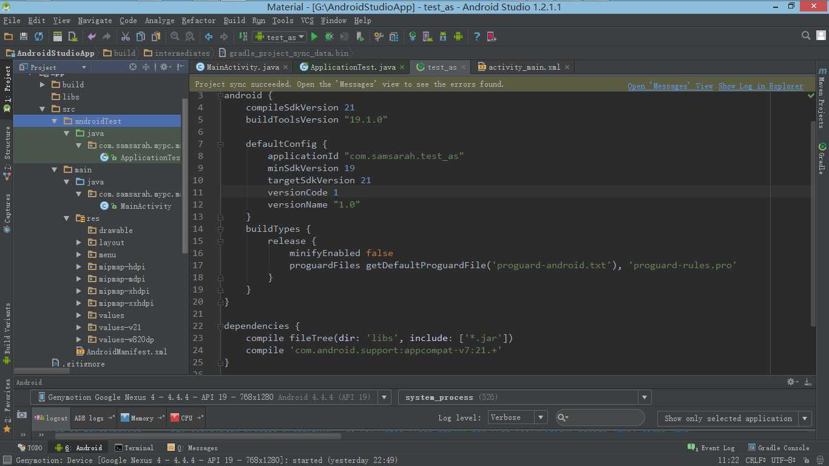Image resolution: width=829 pixels, height=466 pixels.
Task: Switch to the activity_main.xml tab
Action: [524, 67]
